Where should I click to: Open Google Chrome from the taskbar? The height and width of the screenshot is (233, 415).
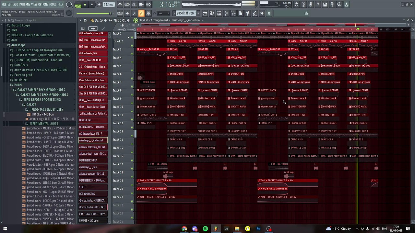click(184, 229)
